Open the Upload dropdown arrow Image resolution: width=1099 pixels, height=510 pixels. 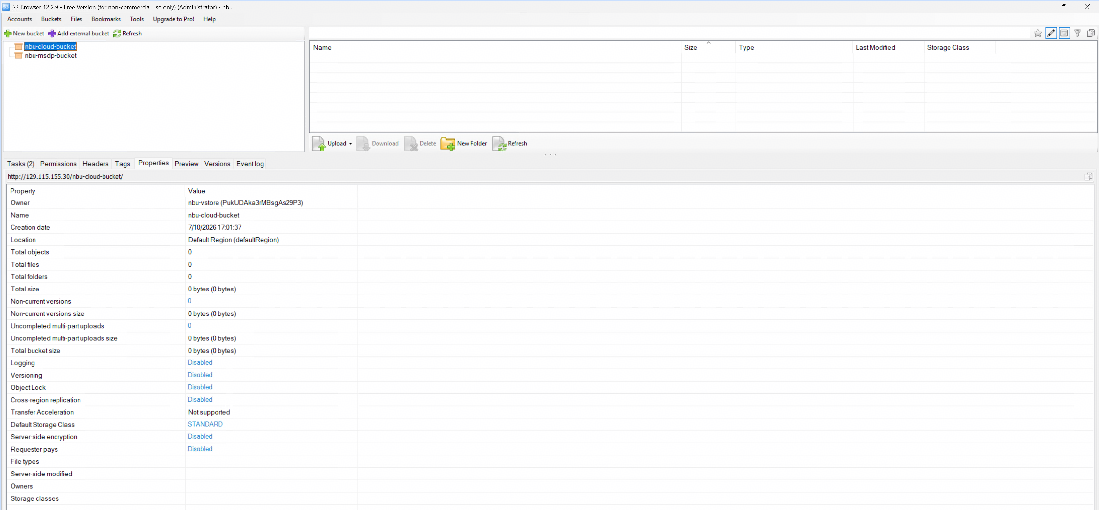point(350,144)
